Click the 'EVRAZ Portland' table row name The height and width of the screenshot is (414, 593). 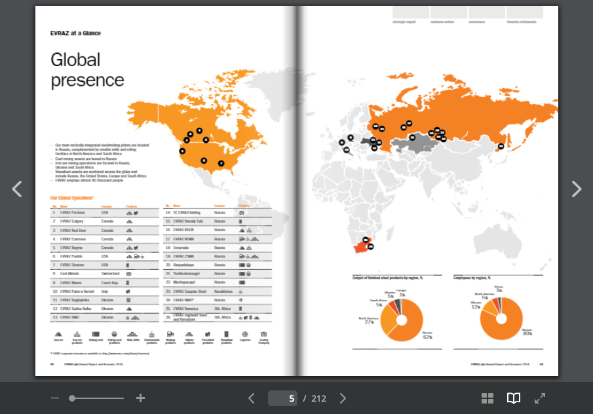[73, 213]
